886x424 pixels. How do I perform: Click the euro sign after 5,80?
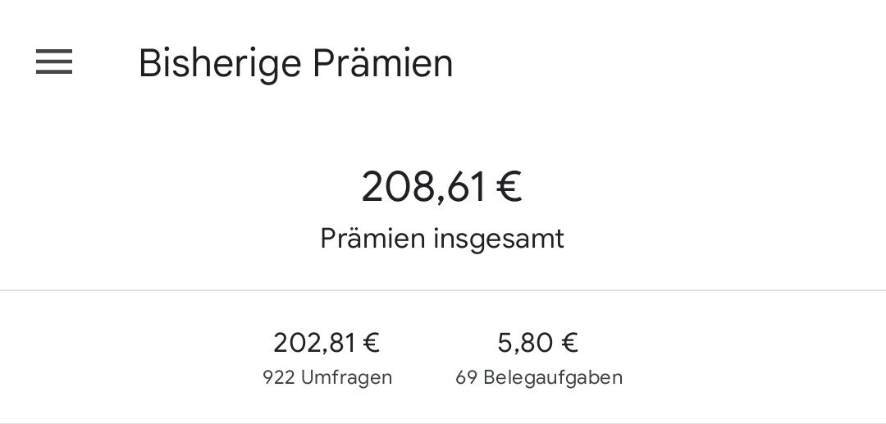click(x=569, y=343)
